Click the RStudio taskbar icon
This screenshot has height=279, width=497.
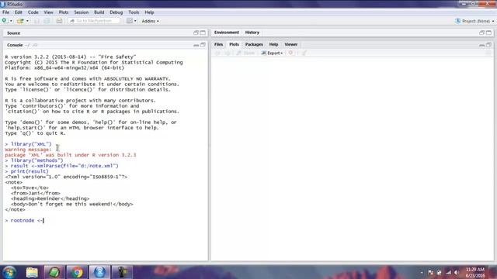click(99, 272)
